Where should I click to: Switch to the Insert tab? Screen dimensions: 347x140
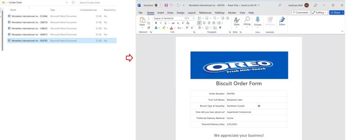(161, 13)
